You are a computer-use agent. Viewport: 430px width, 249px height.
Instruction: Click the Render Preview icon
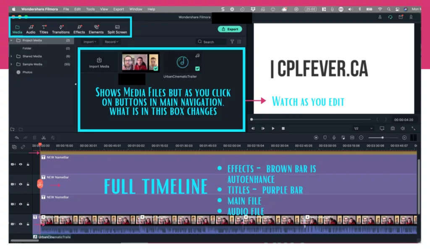tap(316, 138)
